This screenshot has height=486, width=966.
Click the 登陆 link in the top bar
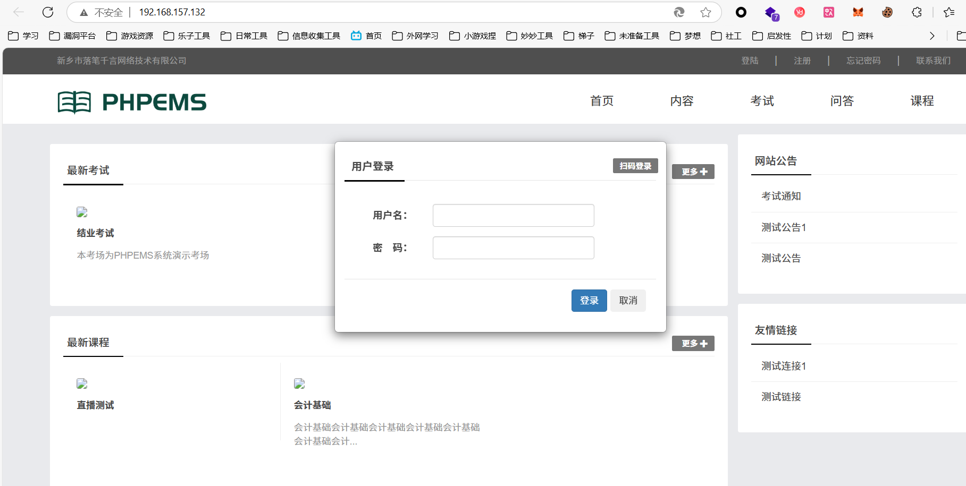pyautogui.click(x=750, y=61)
